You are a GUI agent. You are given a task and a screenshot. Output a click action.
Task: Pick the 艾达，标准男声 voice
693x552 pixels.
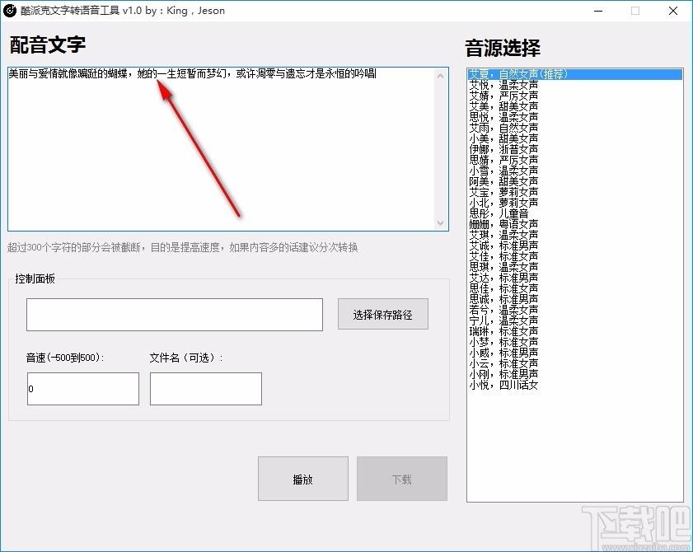click(574, 278)
